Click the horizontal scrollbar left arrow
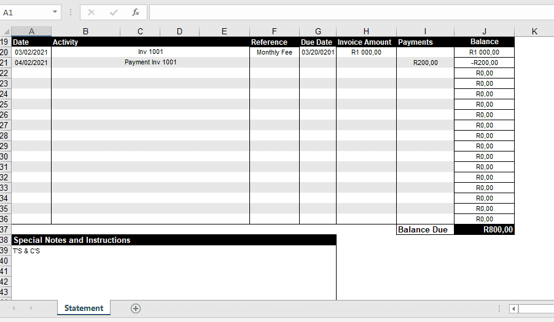The image size is (554, 322). [513, 309]
